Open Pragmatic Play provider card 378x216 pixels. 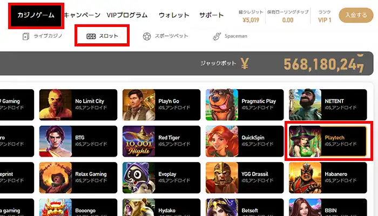pos(245,105)
